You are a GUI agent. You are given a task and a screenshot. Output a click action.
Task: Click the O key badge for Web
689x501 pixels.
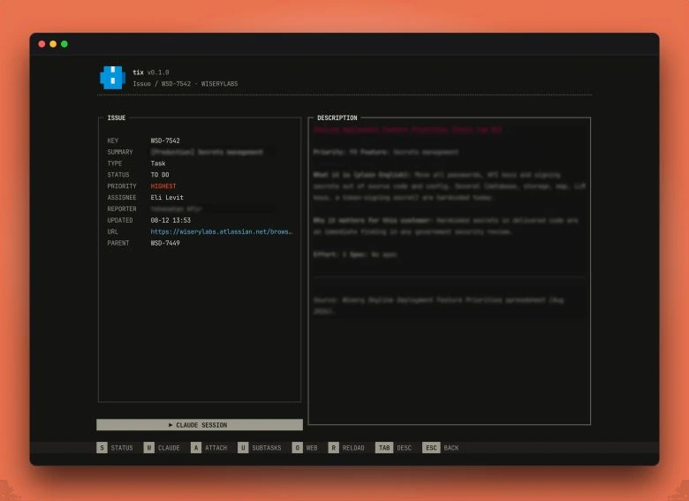click(x=298, y=448)
